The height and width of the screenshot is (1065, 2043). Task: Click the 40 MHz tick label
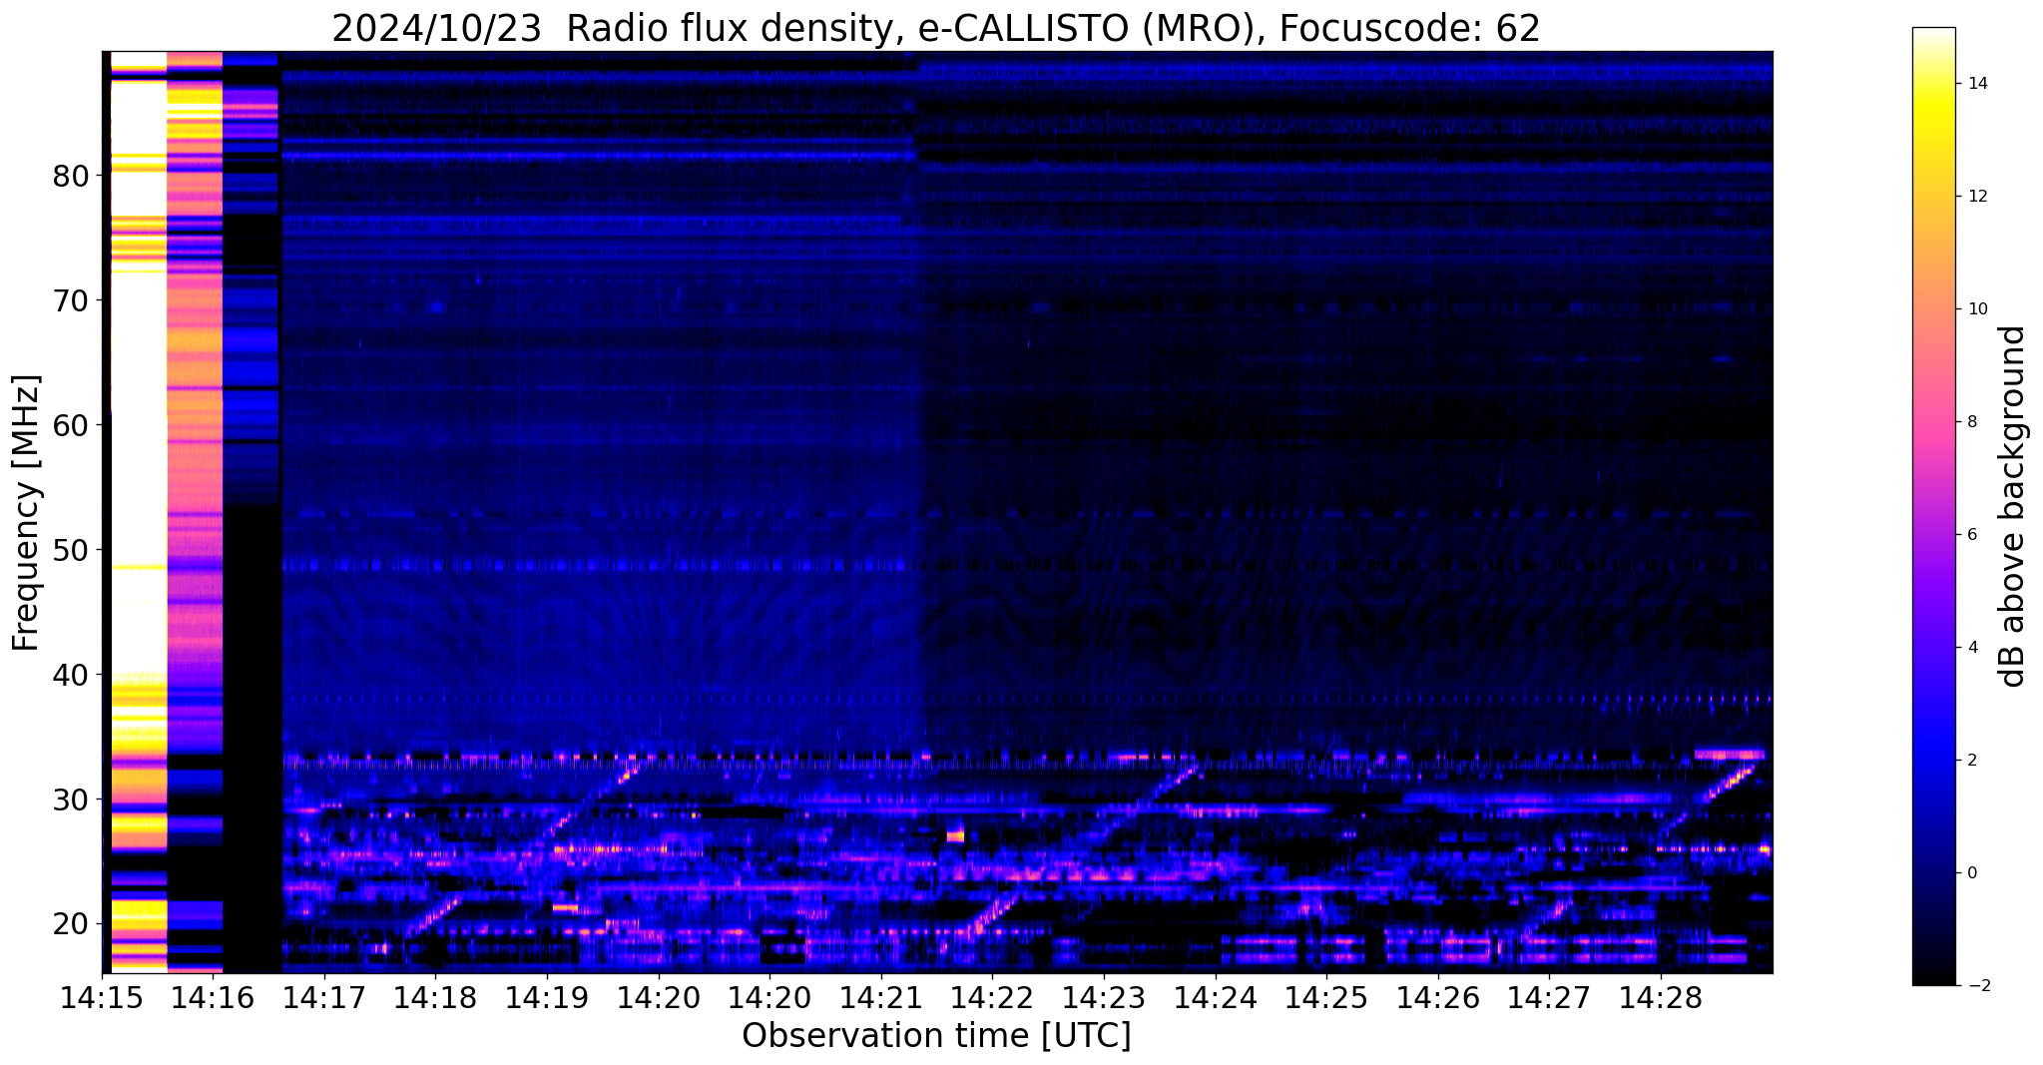point(71,676)
